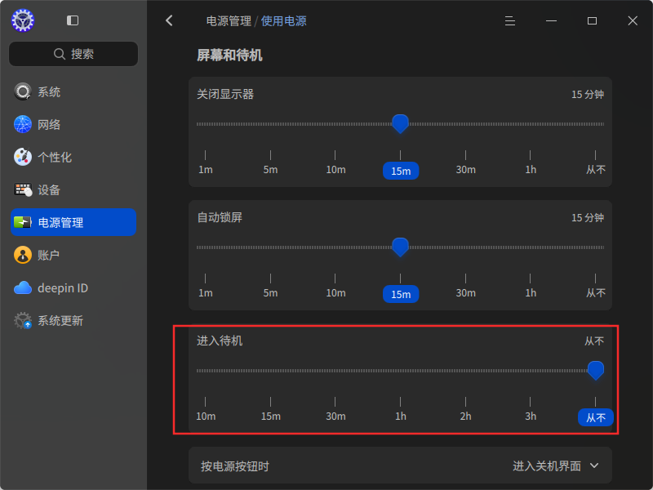Click the 关闭显示器 slider handle
Image resolution: width=653 pixels, height=490 pixels.
(x=400, y=124)
